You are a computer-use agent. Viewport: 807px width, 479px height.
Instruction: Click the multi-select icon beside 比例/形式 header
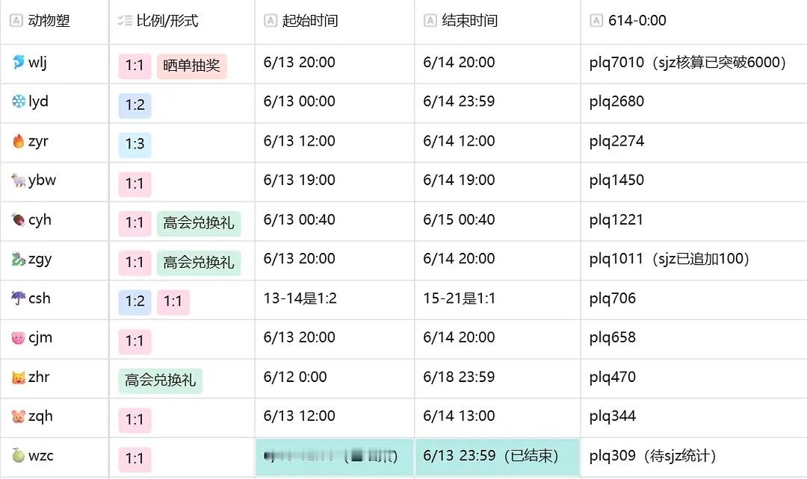coord(125,21)
